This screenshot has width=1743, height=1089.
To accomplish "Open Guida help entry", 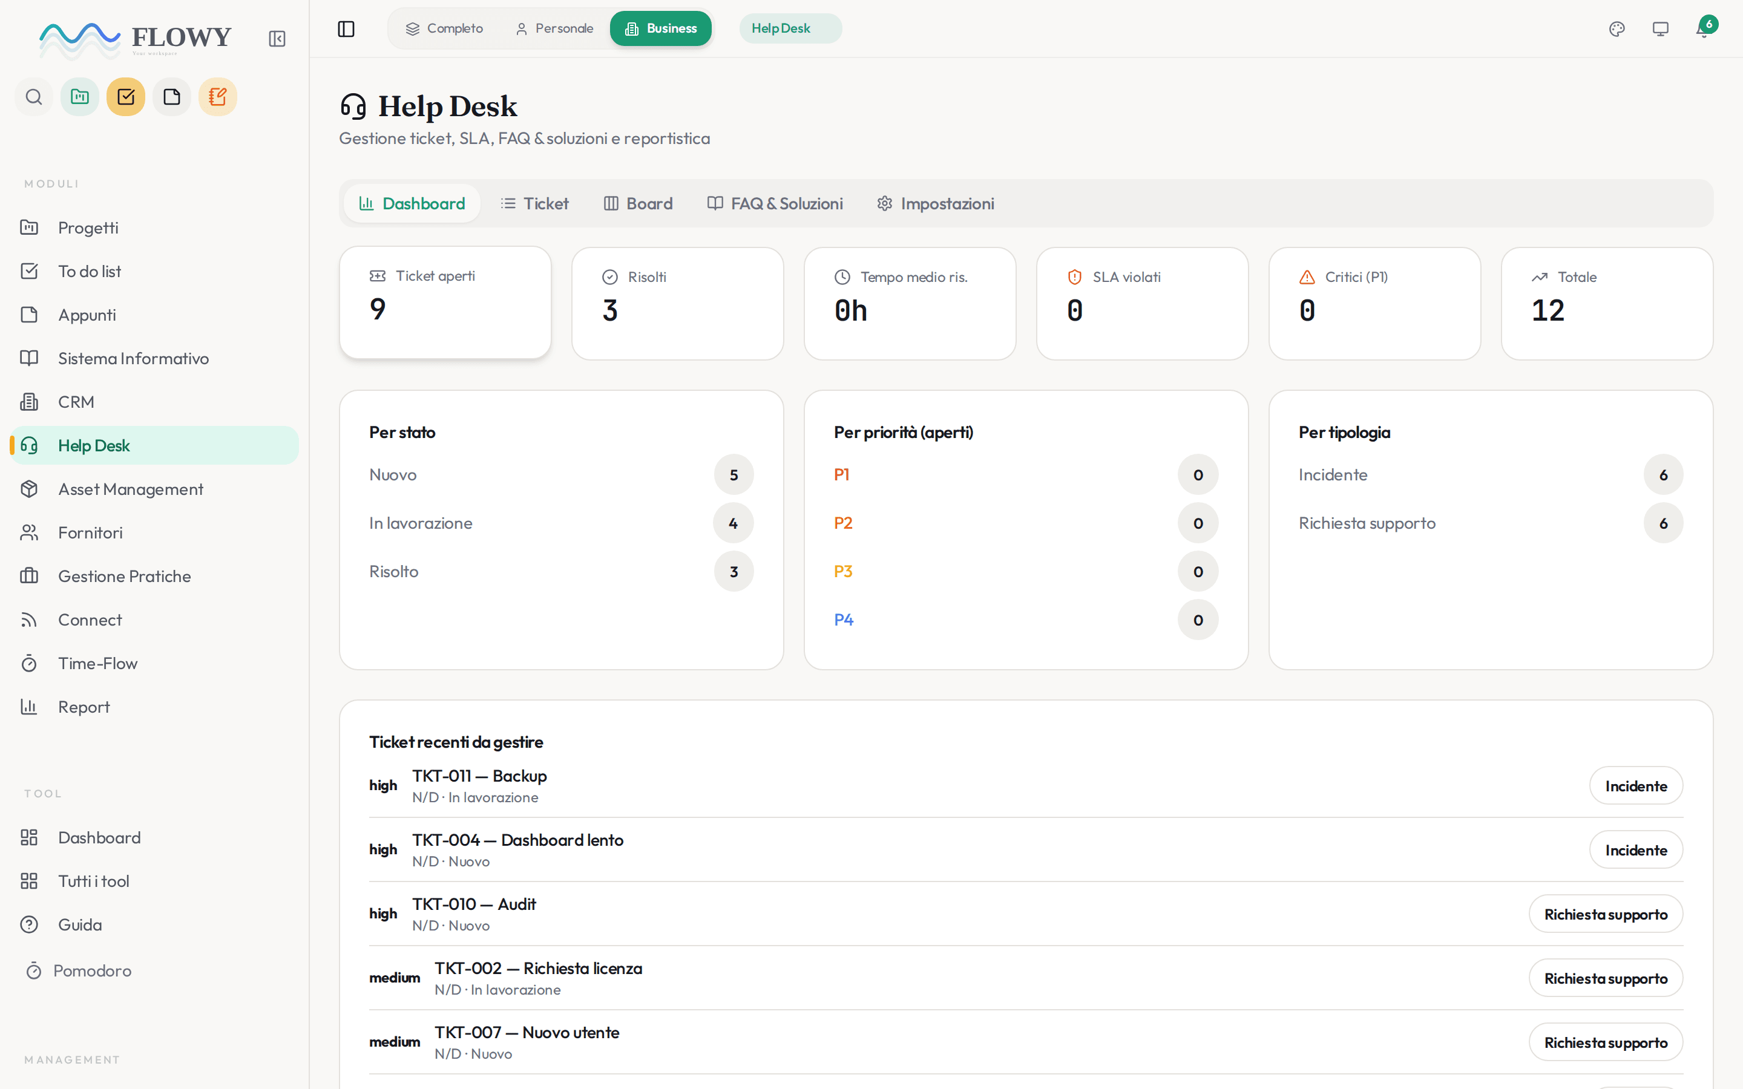I will [154, 925].
